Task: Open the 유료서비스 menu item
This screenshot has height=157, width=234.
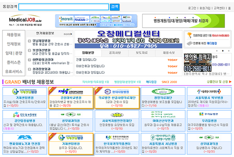Action: 14,72
